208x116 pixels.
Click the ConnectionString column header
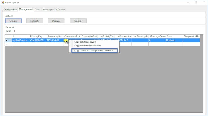(72, 36)
